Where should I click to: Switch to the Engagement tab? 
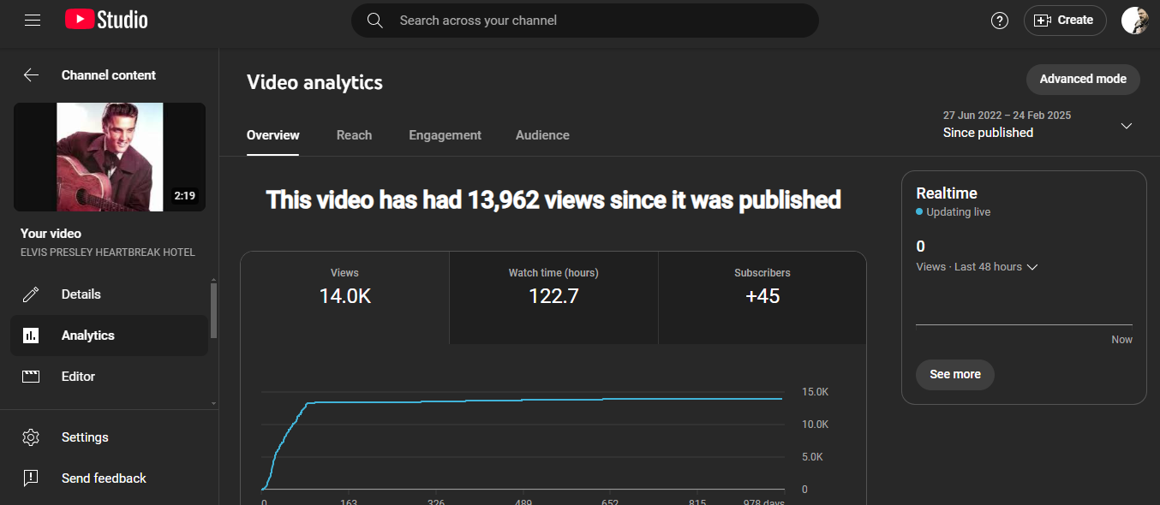tap(445, 135)
